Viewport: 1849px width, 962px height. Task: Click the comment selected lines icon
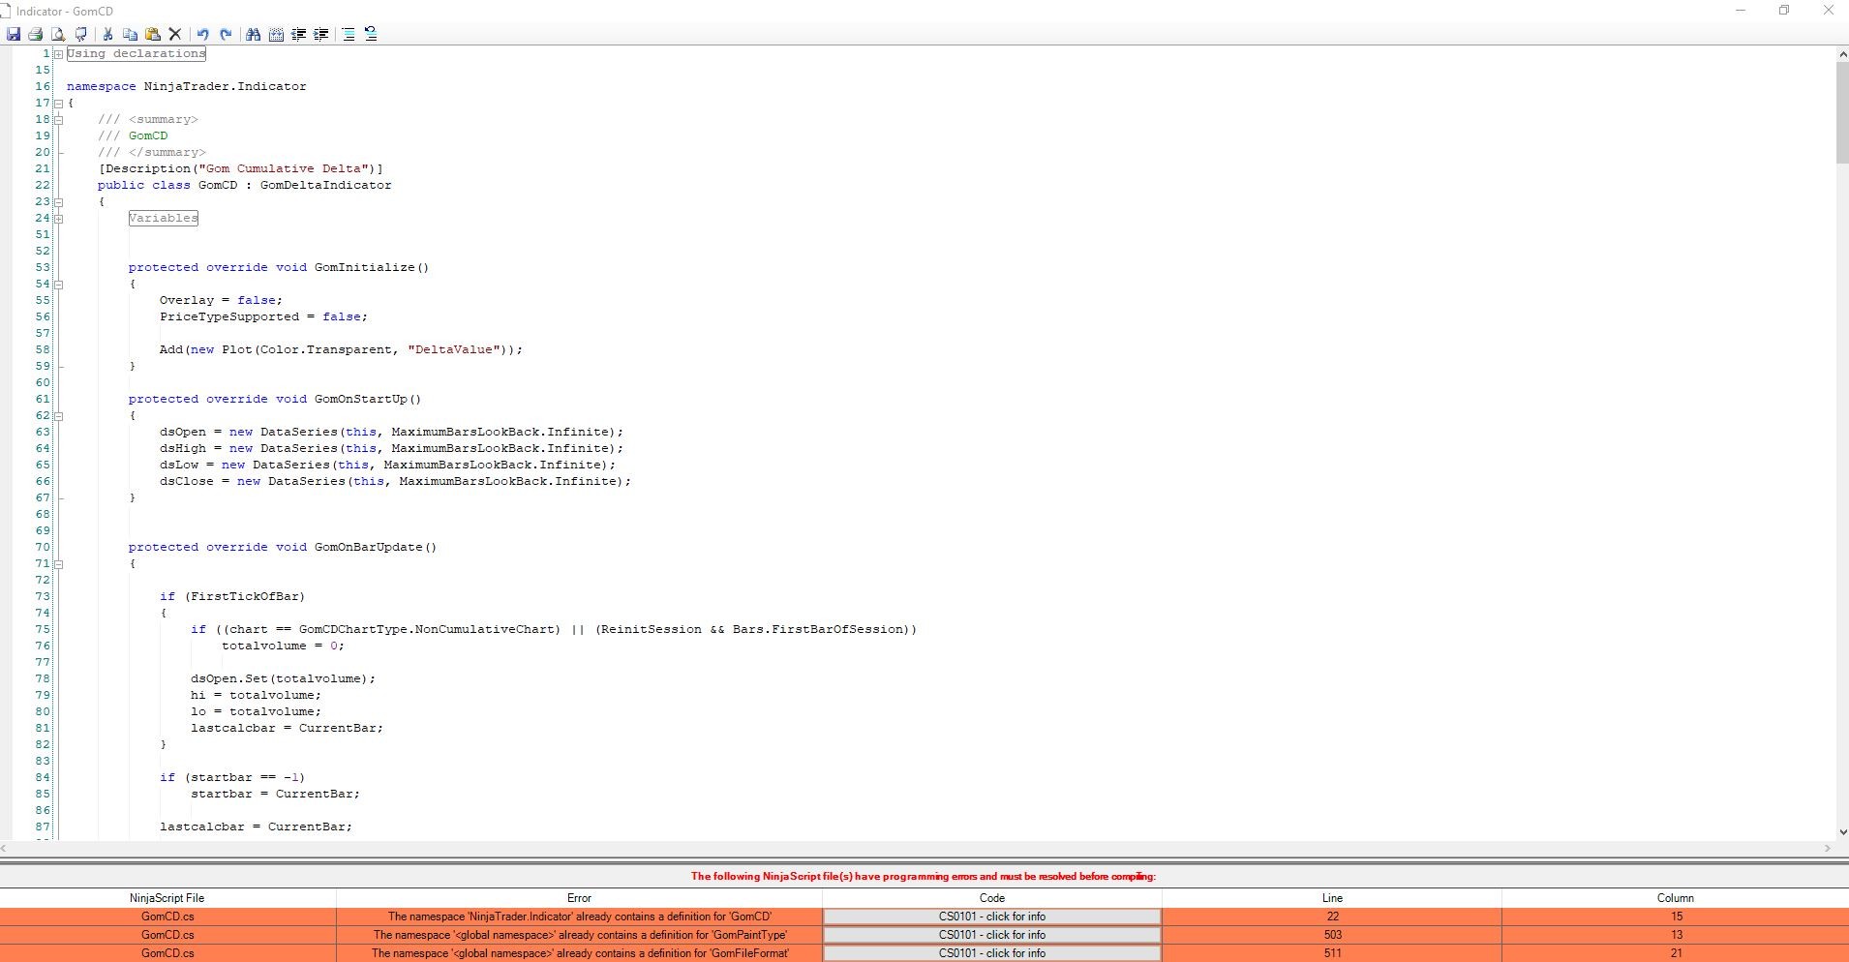point(349,35)
